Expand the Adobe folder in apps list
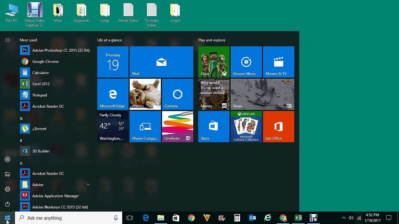The width and height of the screenshot is (399, 224). tap(88, 184)
